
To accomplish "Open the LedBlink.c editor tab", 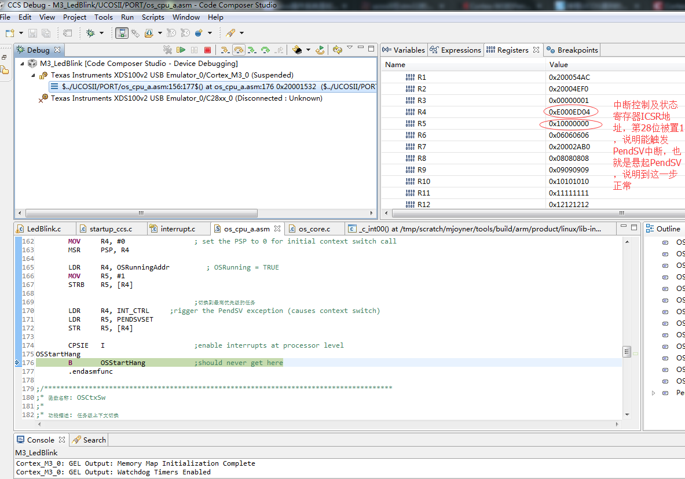I will pos(43,229).
